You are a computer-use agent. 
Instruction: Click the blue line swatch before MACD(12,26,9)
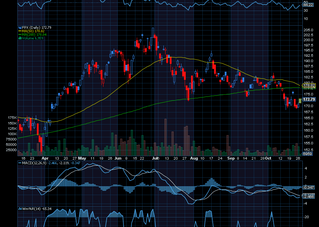click(20, 163)
